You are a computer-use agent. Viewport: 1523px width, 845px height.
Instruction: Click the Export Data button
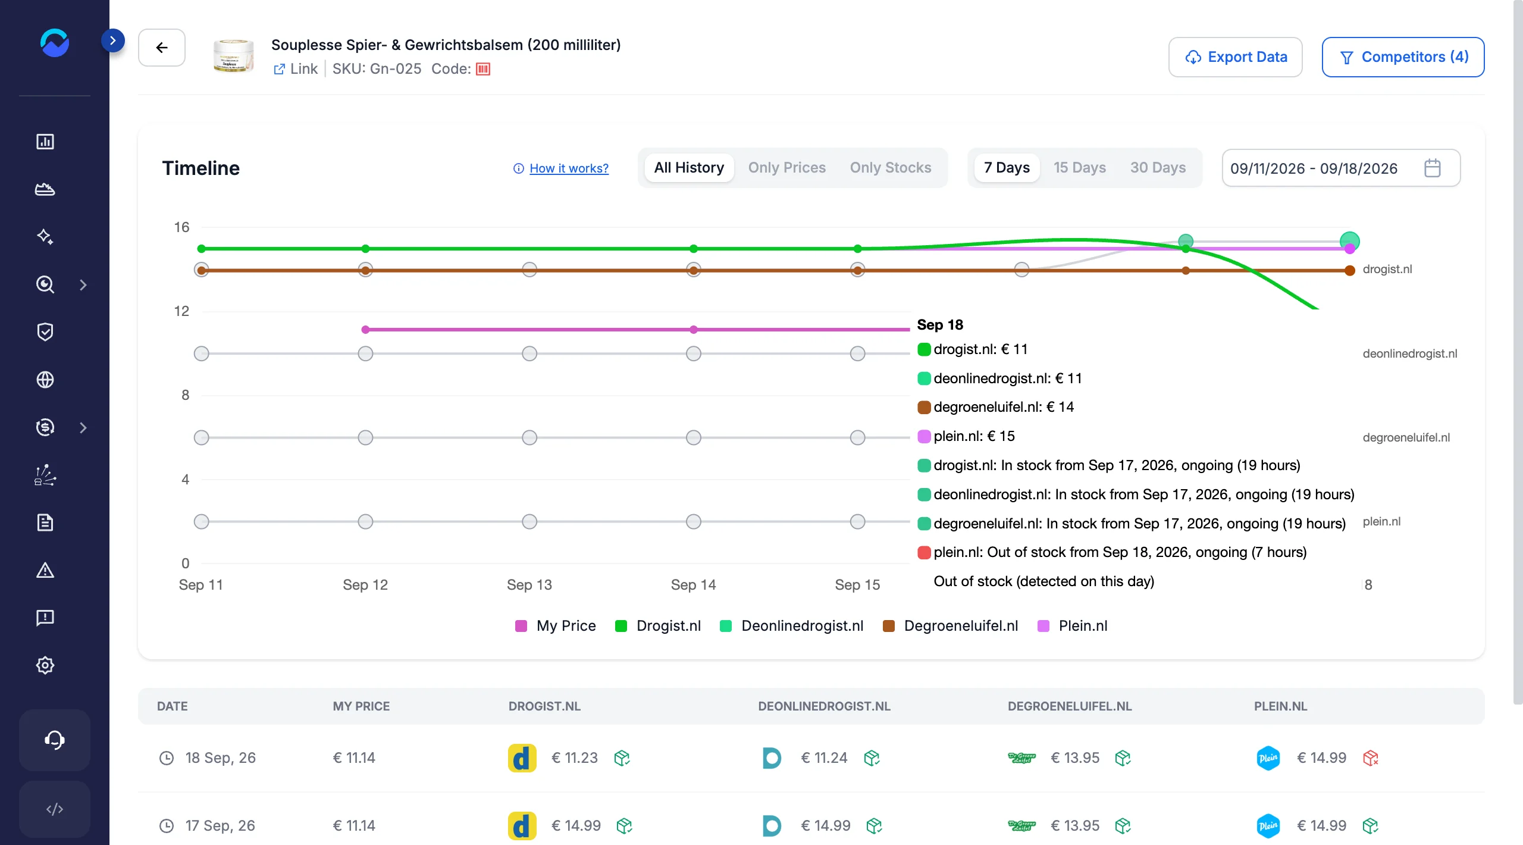pyautogui.click(x=1236, y=57)
